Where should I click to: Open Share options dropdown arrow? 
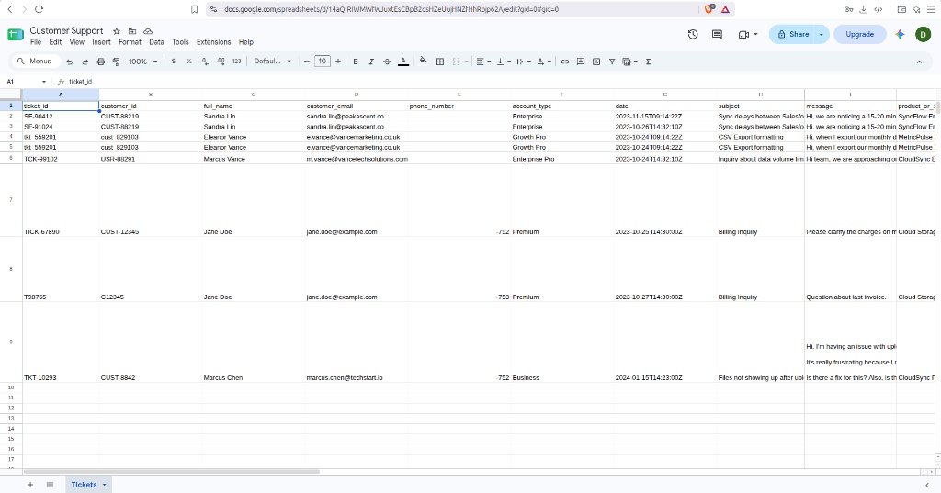pyautogui.click(x=822, y=35)
